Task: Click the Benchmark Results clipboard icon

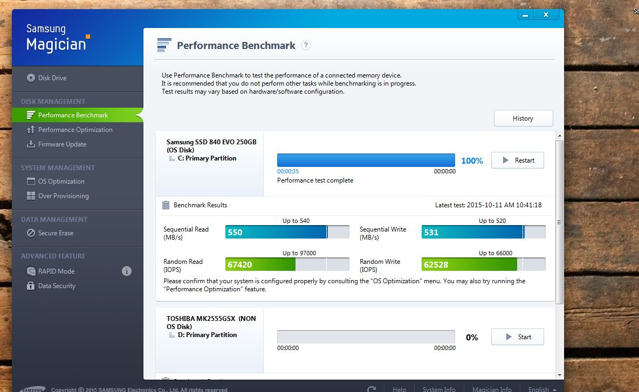Action: 166,205
